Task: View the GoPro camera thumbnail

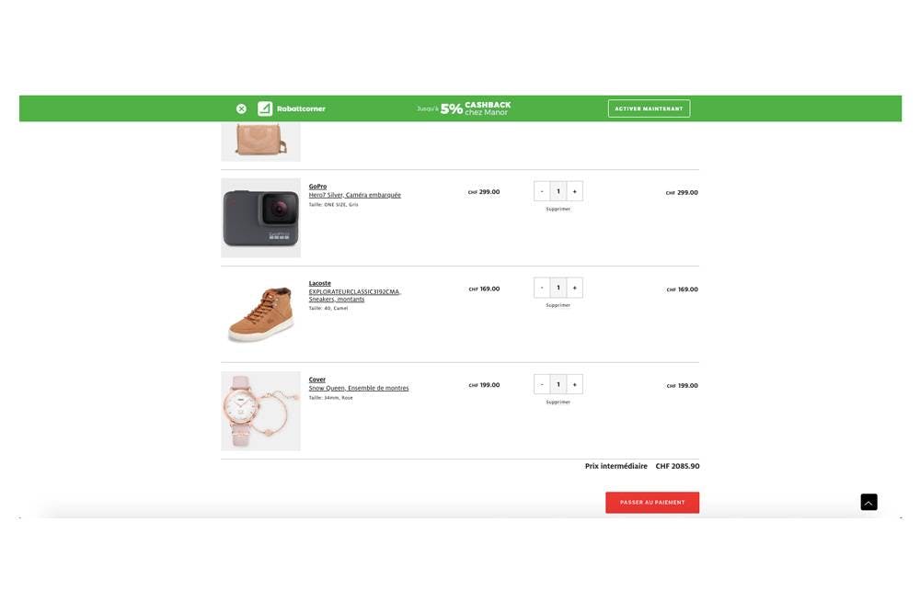Action: click(260, 218)
